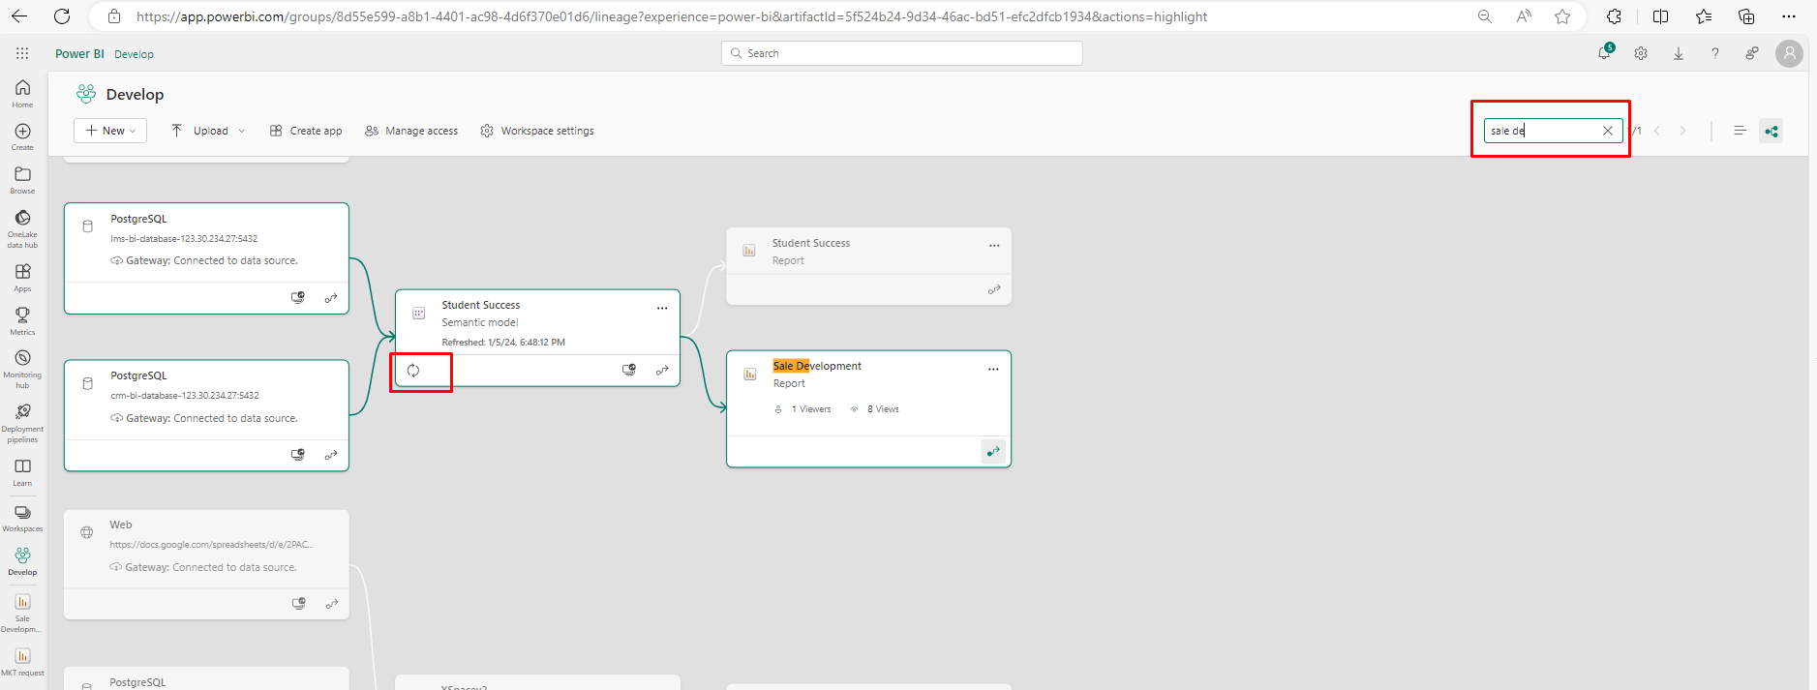Click browser back button
Screen dimensions: 1817x690
tap(19, 16)
